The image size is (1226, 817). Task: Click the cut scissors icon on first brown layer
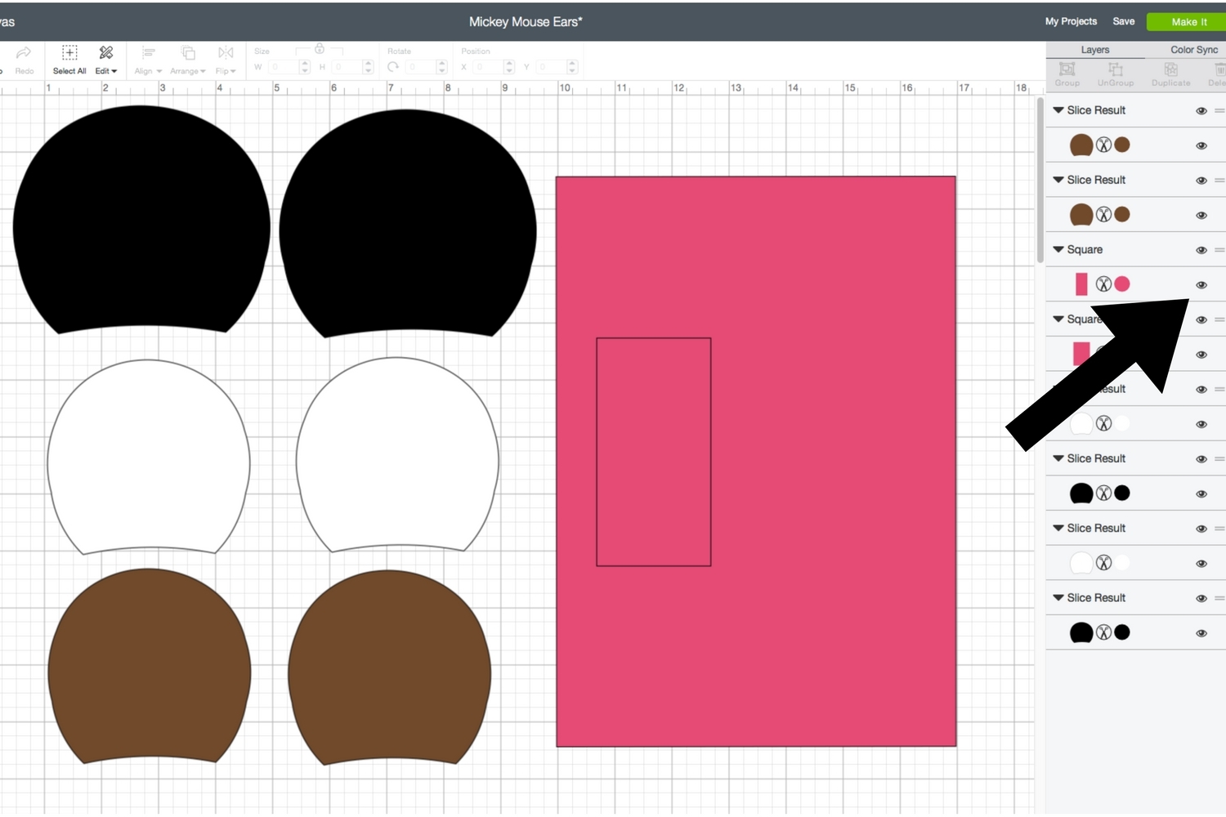(x=1103, y=145)
